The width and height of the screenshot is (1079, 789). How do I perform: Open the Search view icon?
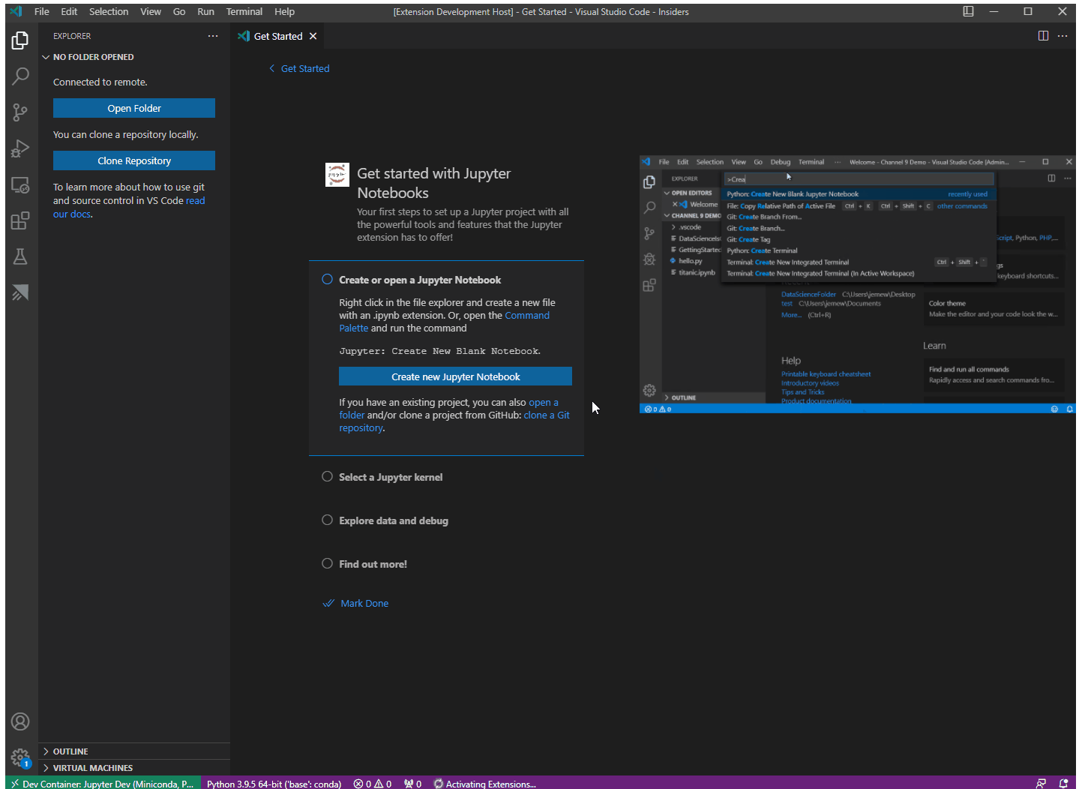click(20, 76)
